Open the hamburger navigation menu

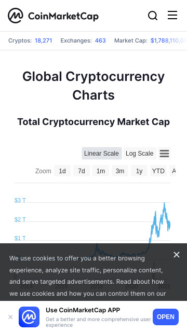pyautogui.click(x=172, y=15)
